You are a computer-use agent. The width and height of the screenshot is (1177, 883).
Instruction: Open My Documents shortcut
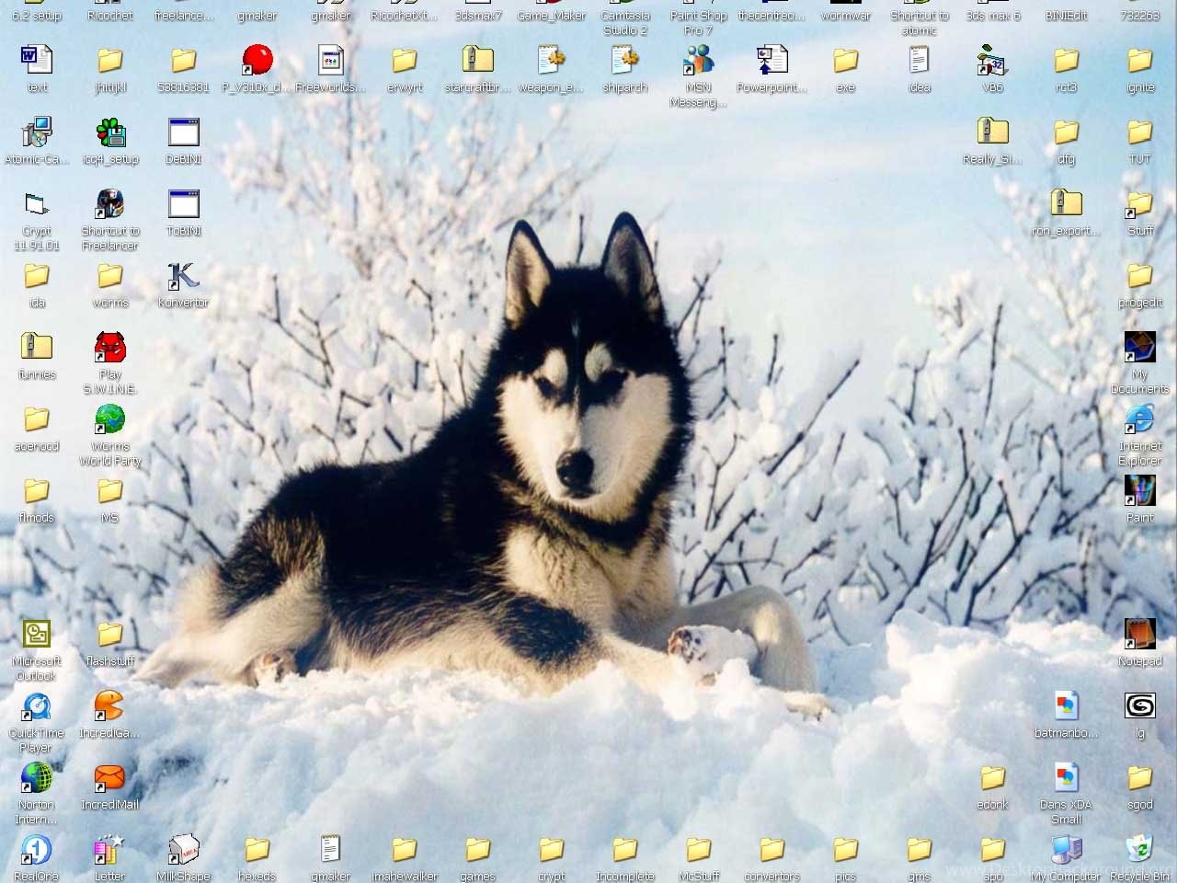click(1140, 348)
